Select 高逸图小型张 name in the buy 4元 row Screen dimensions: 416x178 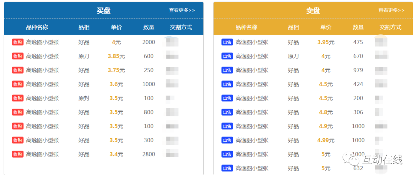pos(42,42)
